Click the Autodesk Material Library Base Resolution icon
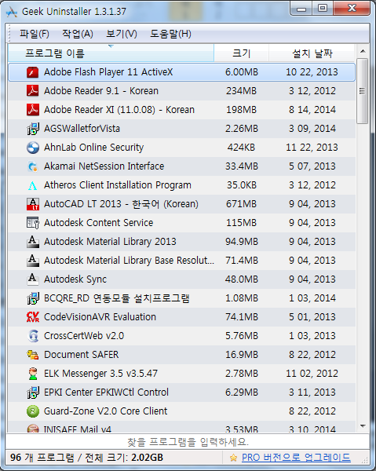 coord(33,261)
